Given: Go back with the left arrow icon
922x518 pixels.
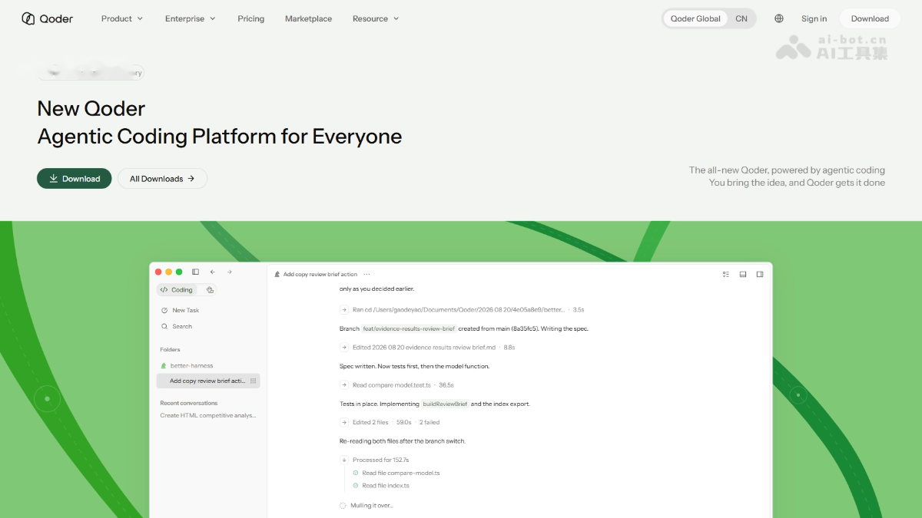Looking at the screenshot, I should click(x=212, y=272).
